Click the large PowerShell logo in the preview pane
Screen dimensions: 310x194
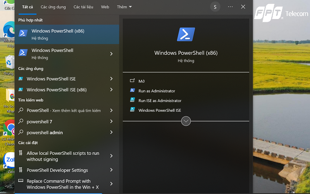tap(186, 34)
